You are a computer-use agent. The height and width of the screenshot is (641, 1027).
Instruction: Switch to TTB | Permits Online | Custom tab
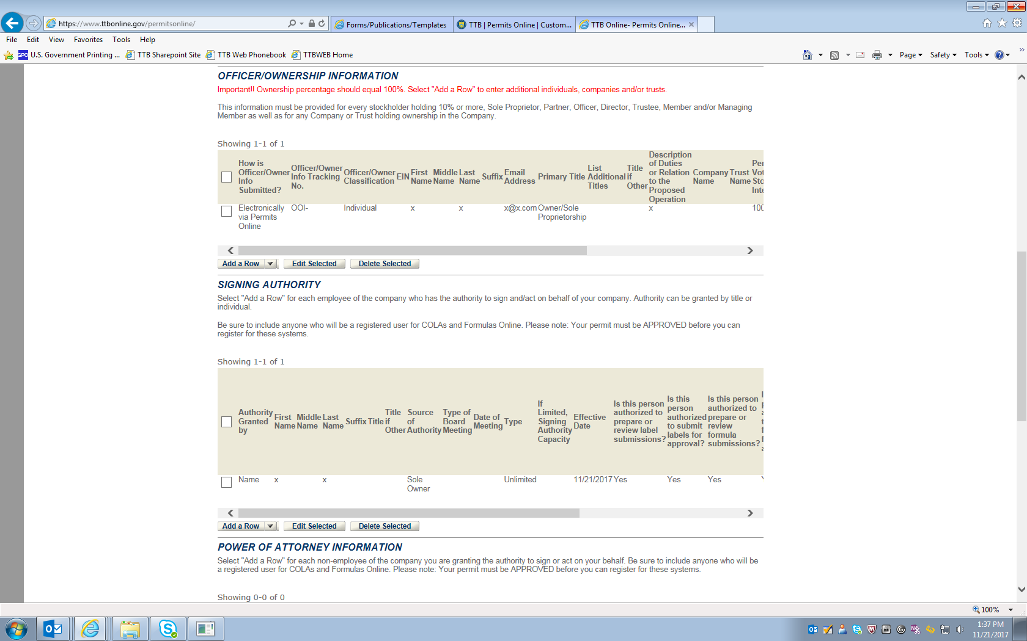514,24
